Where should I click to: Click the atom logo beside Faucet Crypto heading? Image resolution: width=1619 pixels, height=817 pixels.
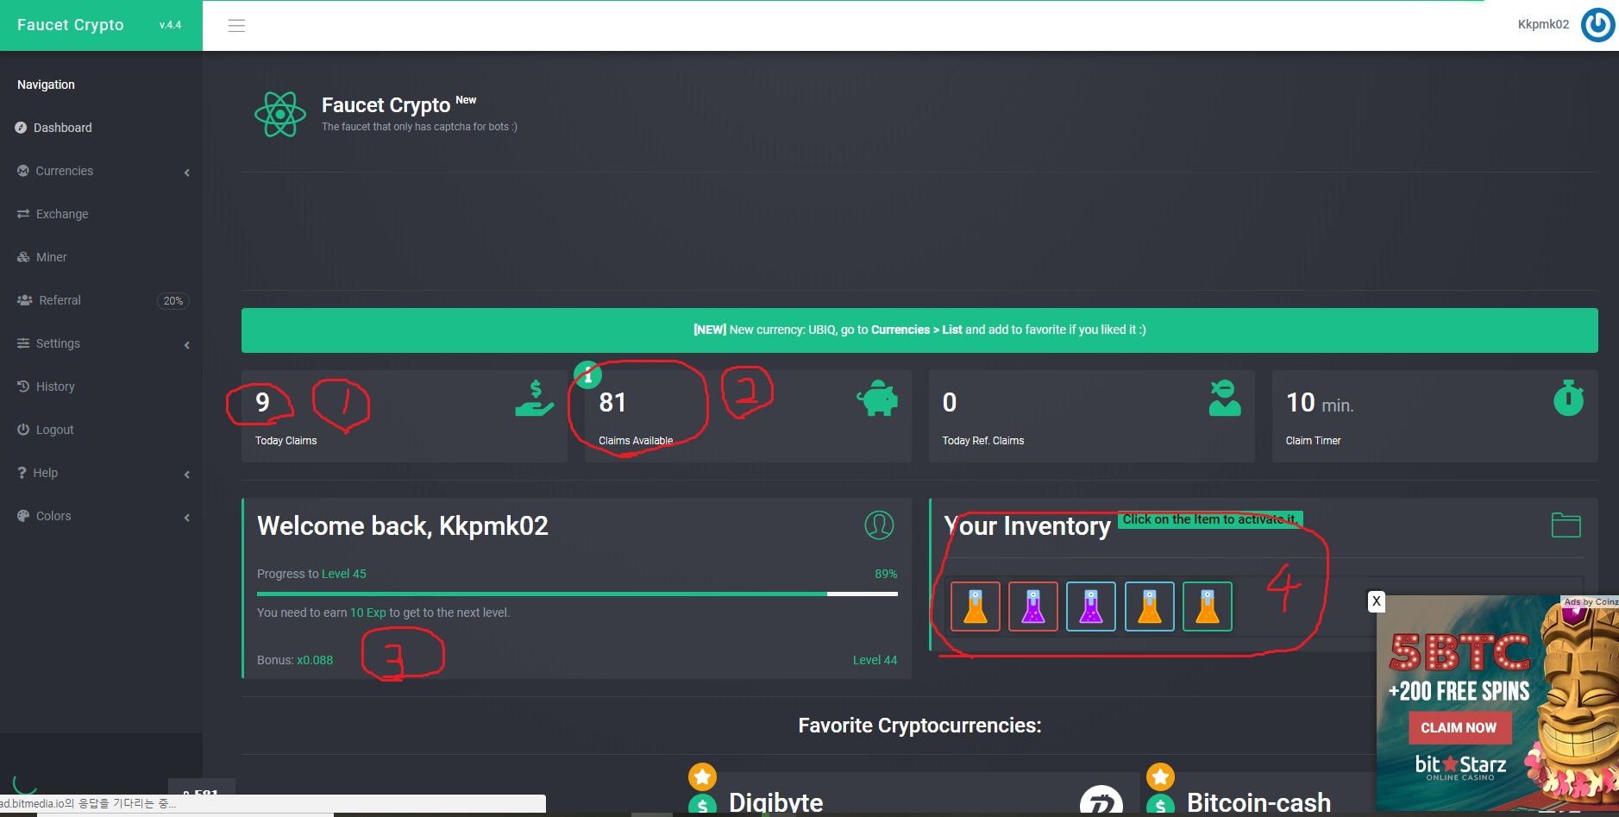[x=280, y=114]
